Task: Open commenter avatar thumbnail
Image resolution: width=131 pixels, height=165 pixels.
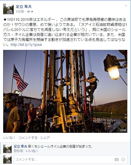Action: (7, 149)
